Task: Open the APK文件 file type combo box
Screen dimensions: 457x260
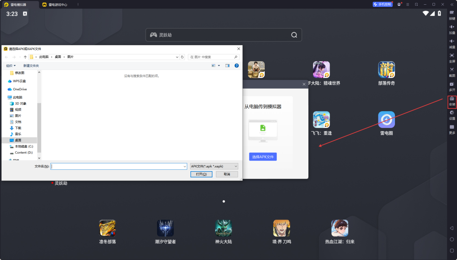Action: tap(214, 166)
